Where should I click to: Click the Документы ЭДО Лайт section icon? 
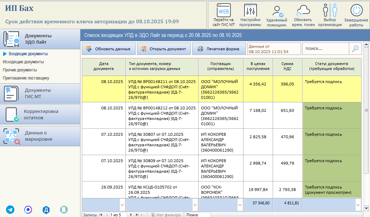11,39
